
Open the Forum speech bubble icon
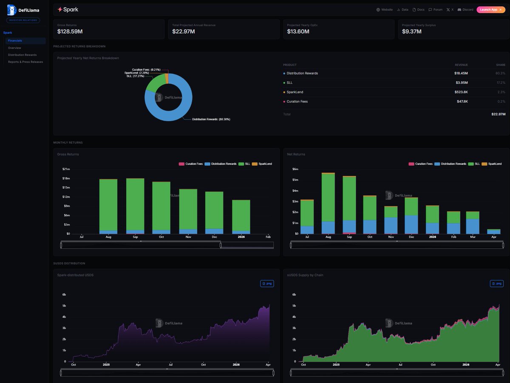click(431, 10)
